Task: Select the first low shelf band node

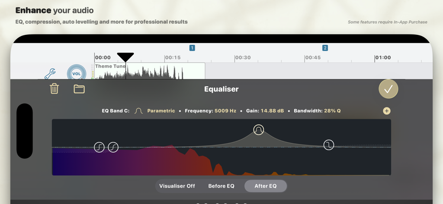Action: tap(99, 147)
